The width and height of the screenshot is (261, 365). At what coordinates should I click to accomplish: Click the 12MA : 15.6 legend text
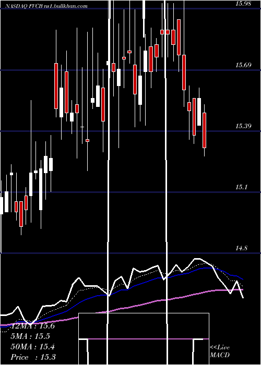[32, 326]
